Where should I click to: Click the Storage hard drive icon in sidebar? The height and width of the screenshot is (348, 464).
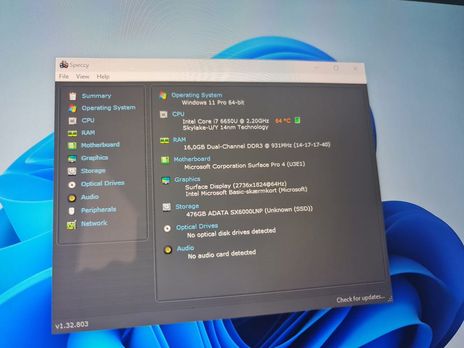[72, 171]
